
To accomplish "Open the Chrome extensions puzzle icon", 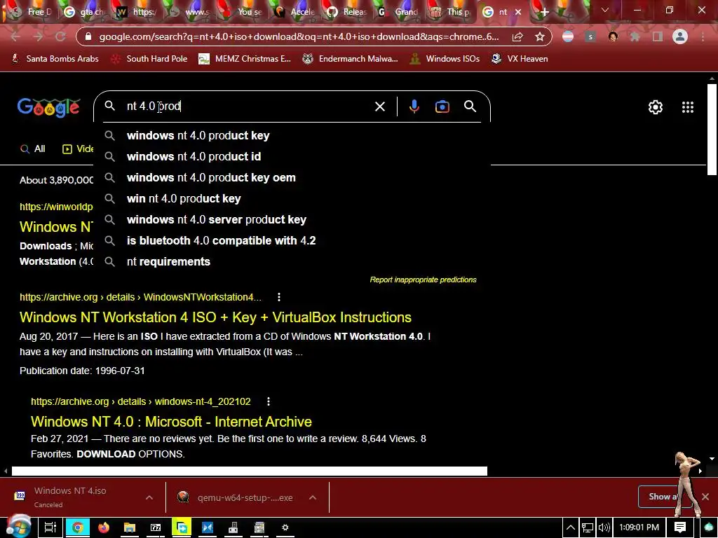I will tap(635, 36).
